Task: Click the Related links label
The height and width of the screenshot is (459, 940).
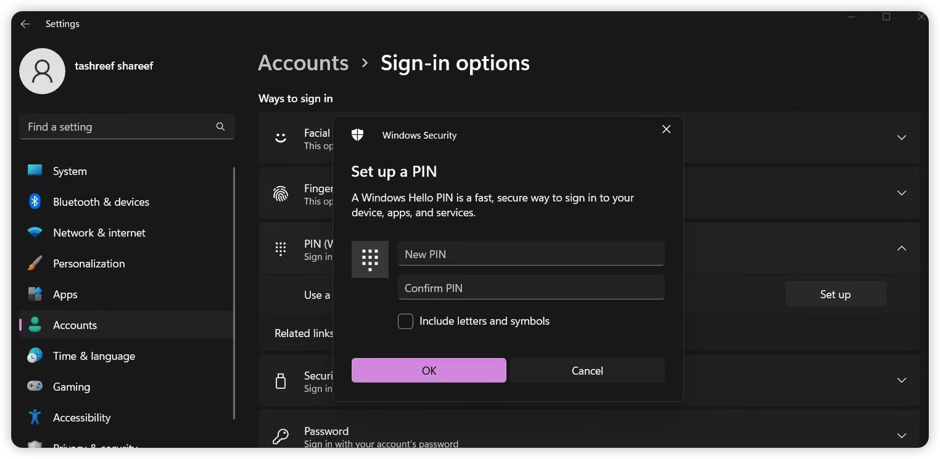Action: pyautogui.click(x=304, y=333)
